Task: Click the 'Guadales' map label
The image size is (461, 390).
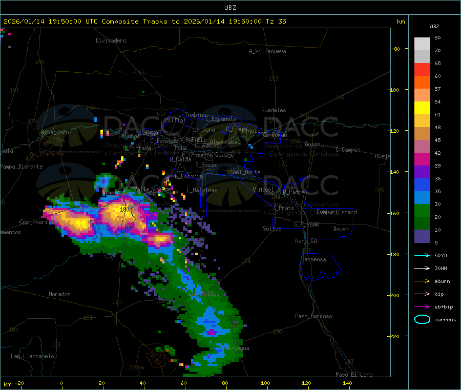Action: [x=274, y=110]
